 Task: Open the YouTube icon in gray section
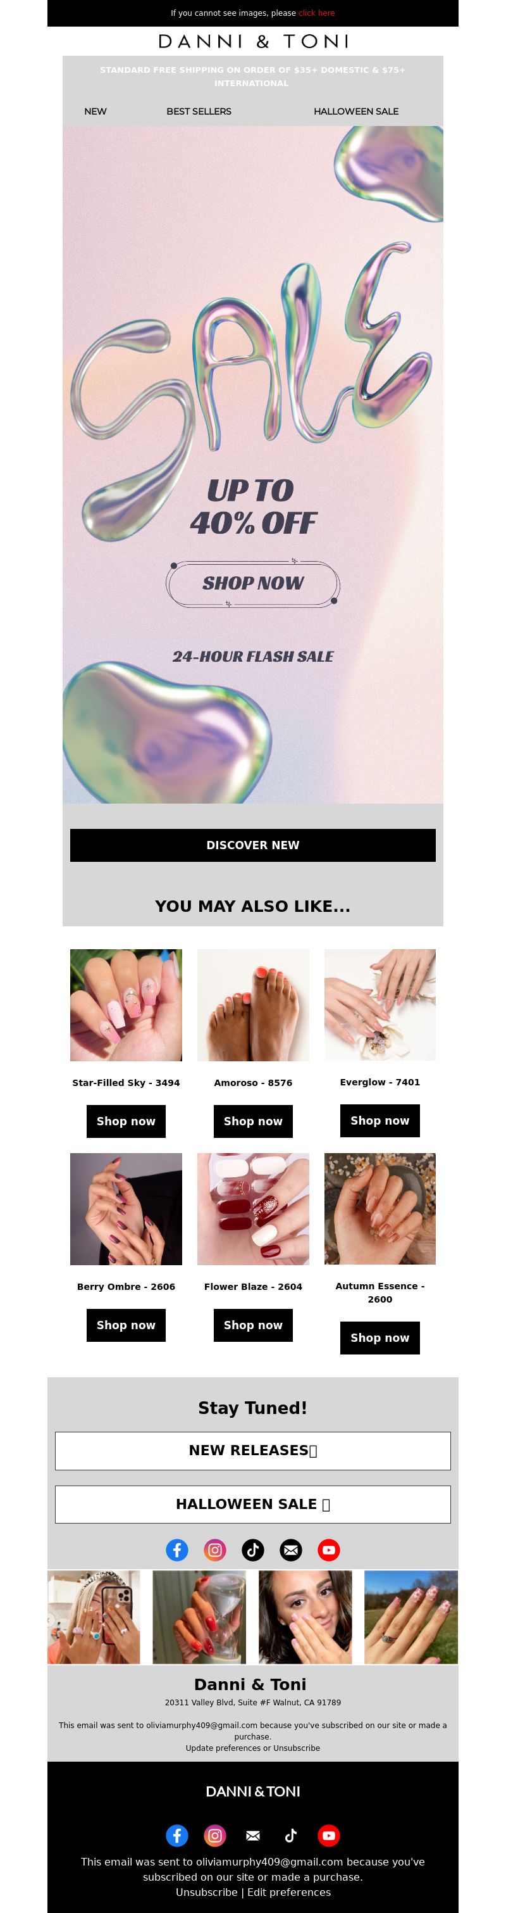329,1550
